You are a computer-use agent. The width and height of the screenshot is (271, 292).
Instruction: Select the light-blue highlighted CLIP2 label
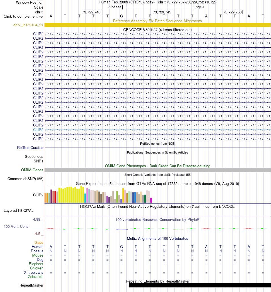[x=38, y=130]
